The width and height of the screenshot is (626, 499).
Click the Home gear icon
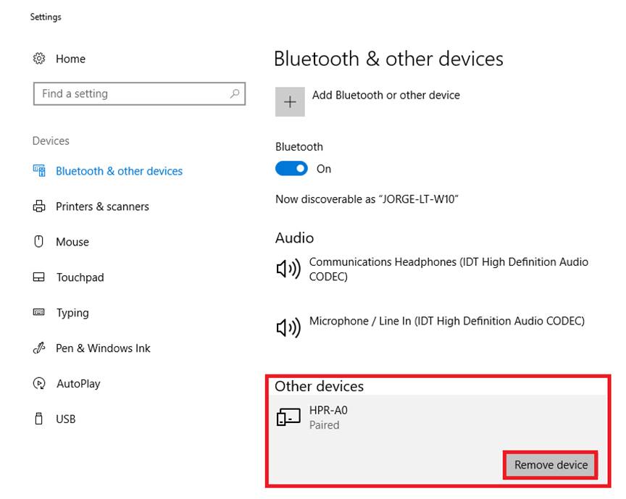coord(39,59)
